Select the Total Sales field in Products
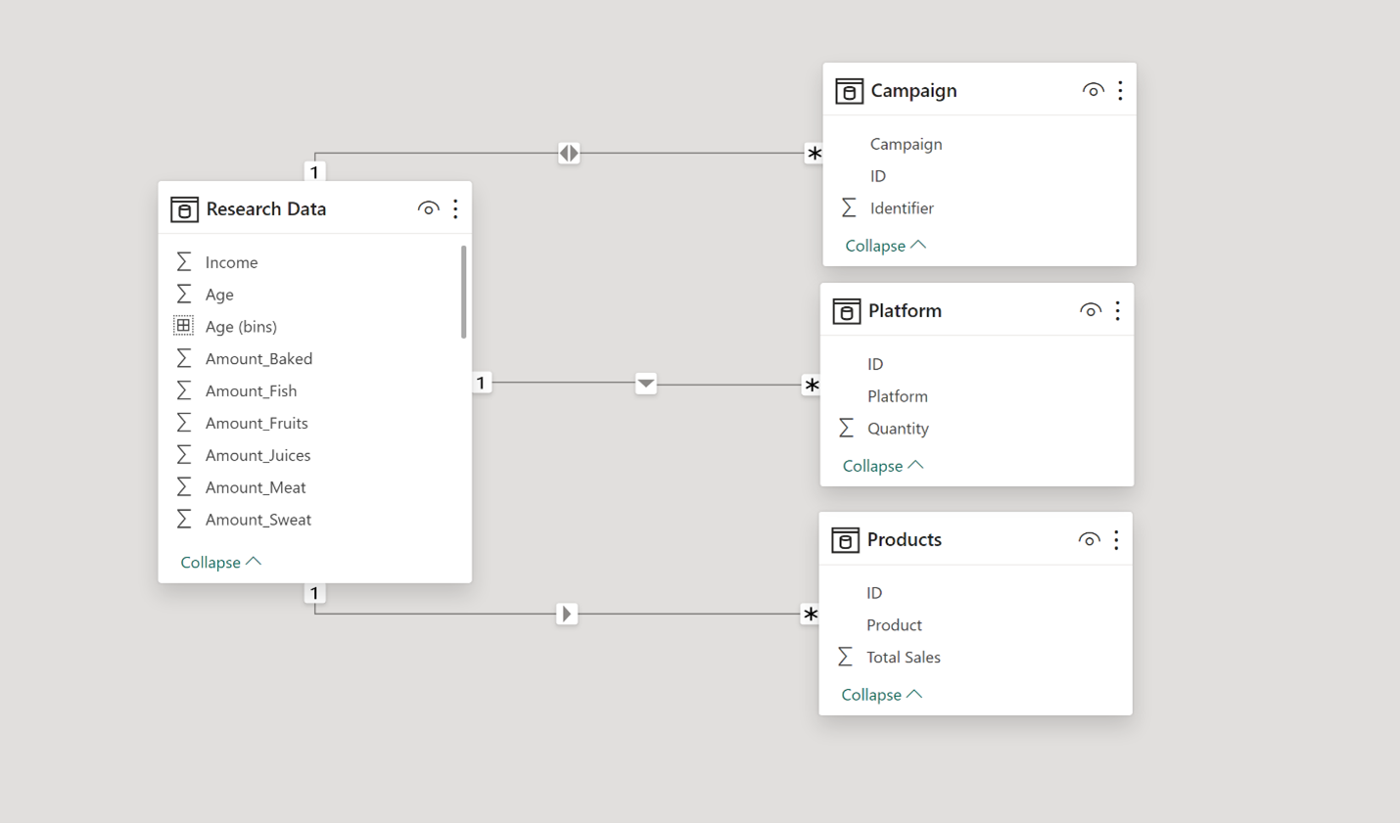 click(x=903, y=658)
